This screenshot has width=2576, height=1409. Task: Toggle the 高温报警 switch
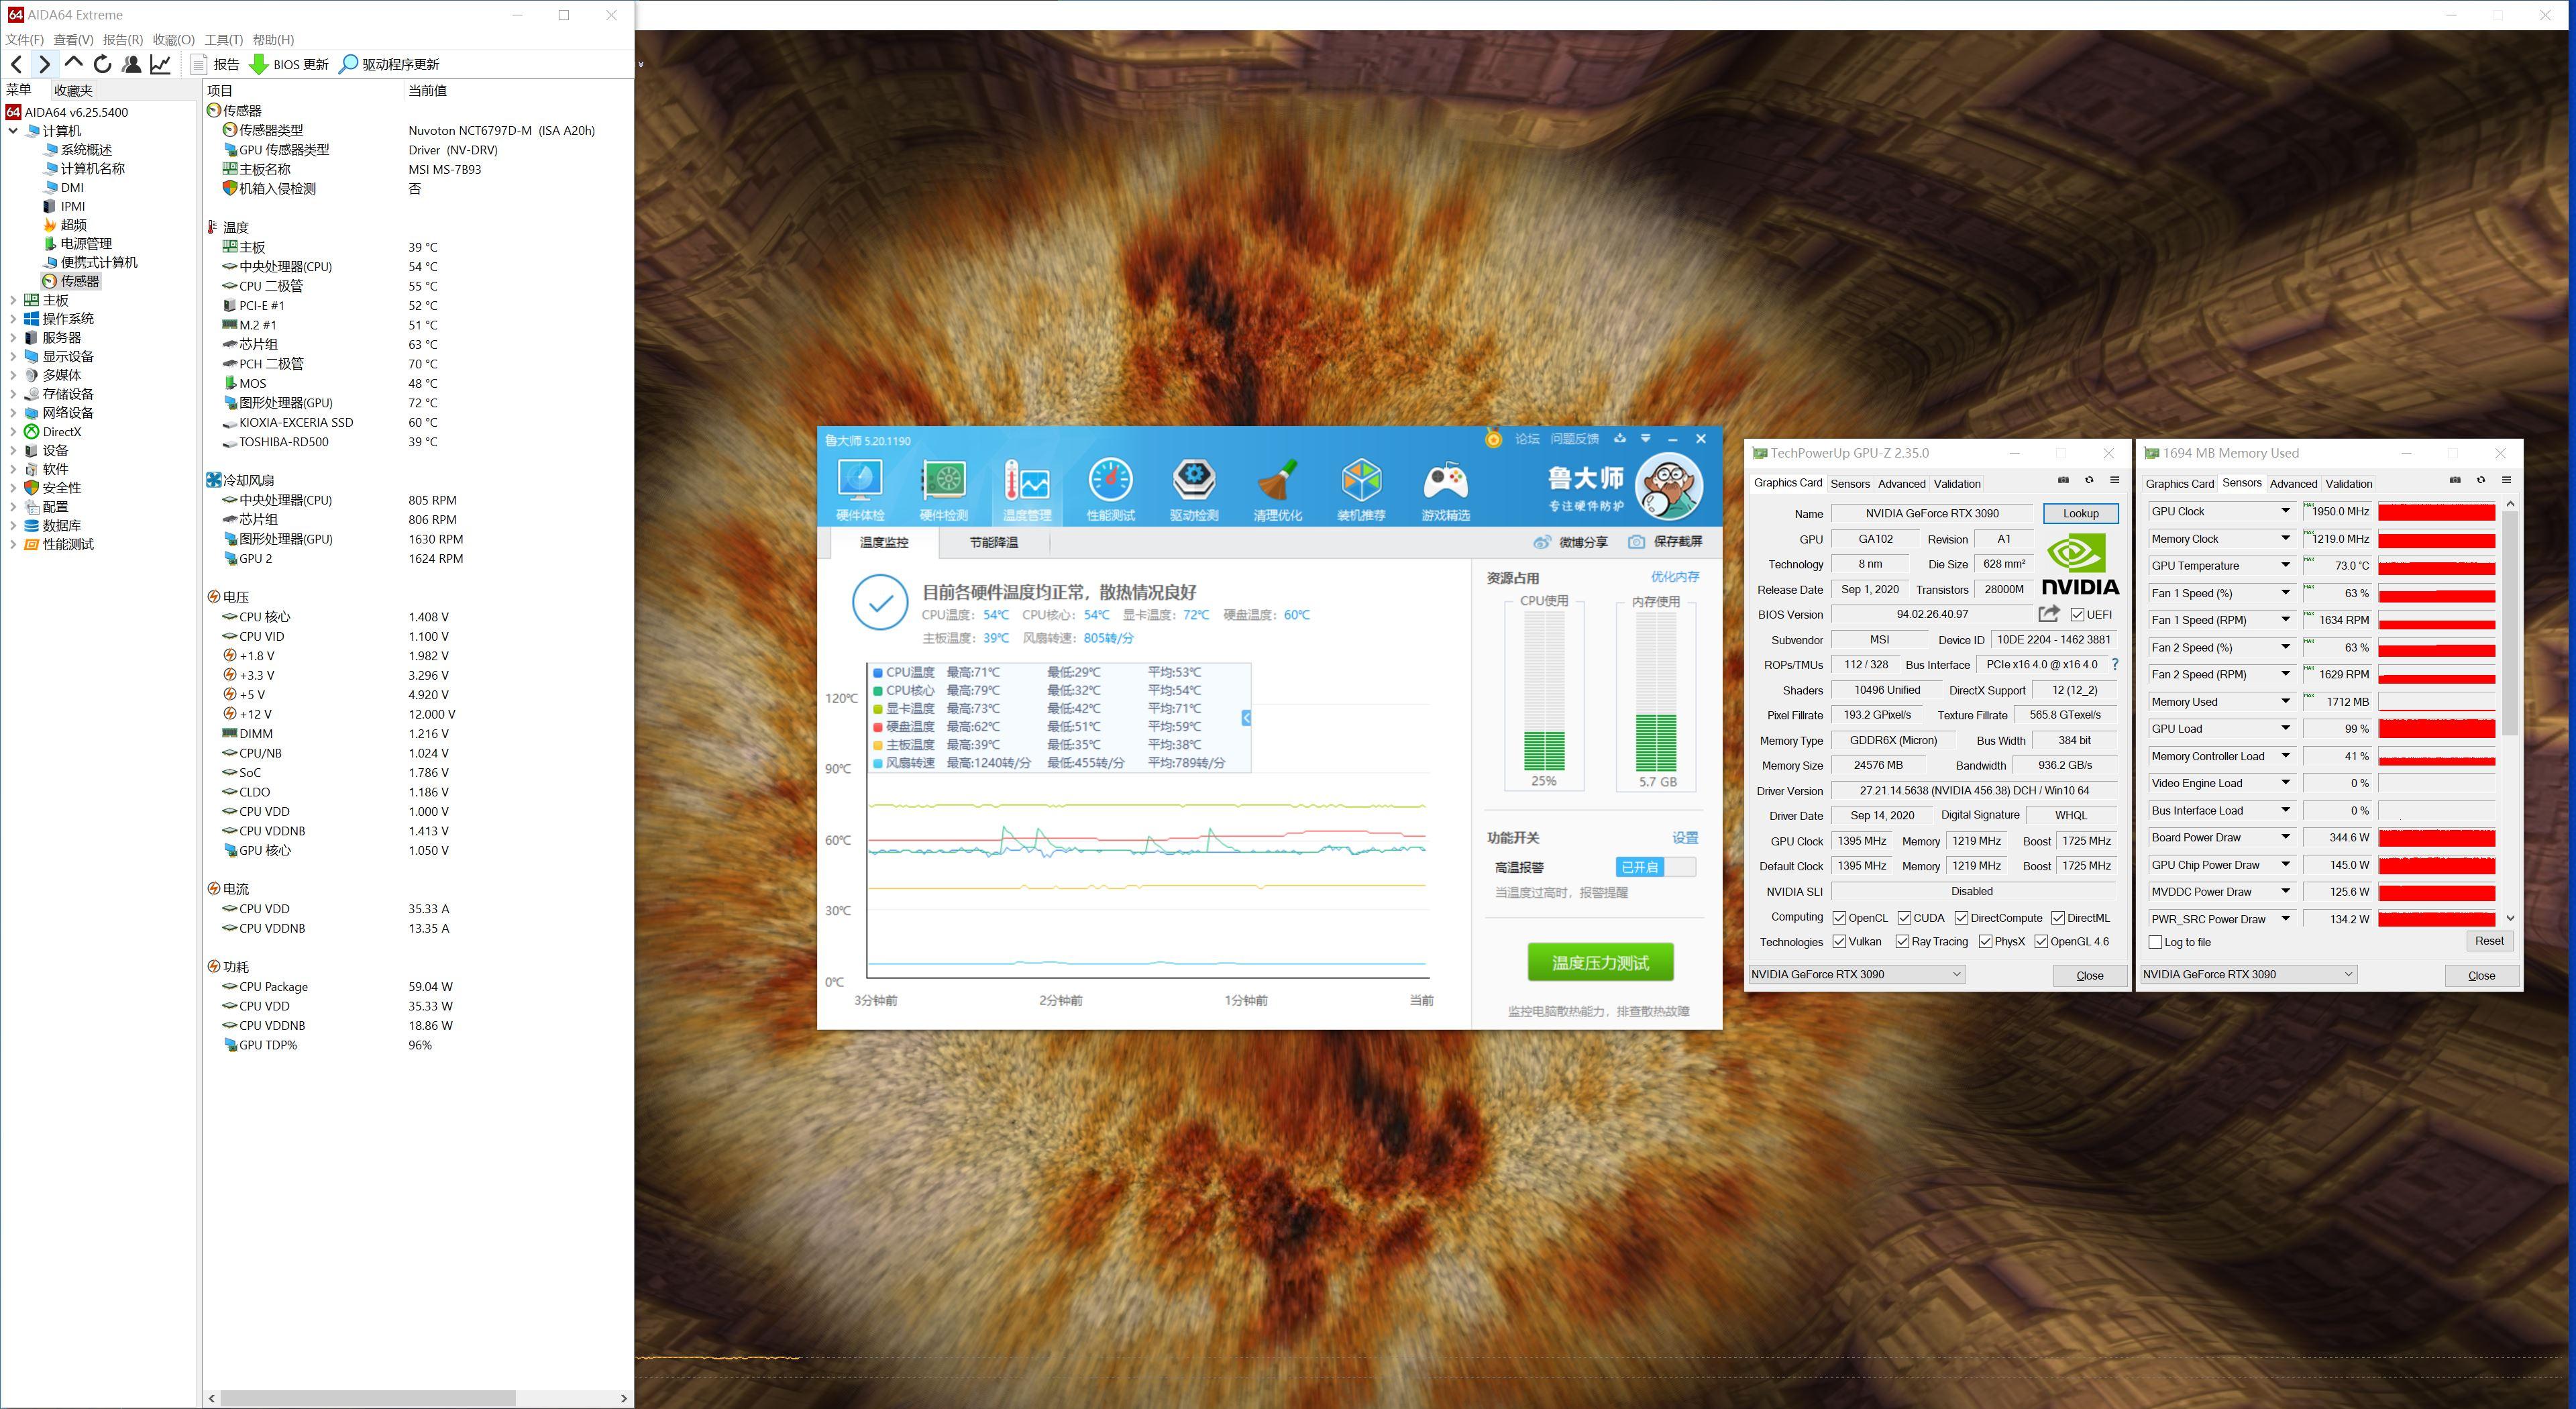click(1655, 867)
